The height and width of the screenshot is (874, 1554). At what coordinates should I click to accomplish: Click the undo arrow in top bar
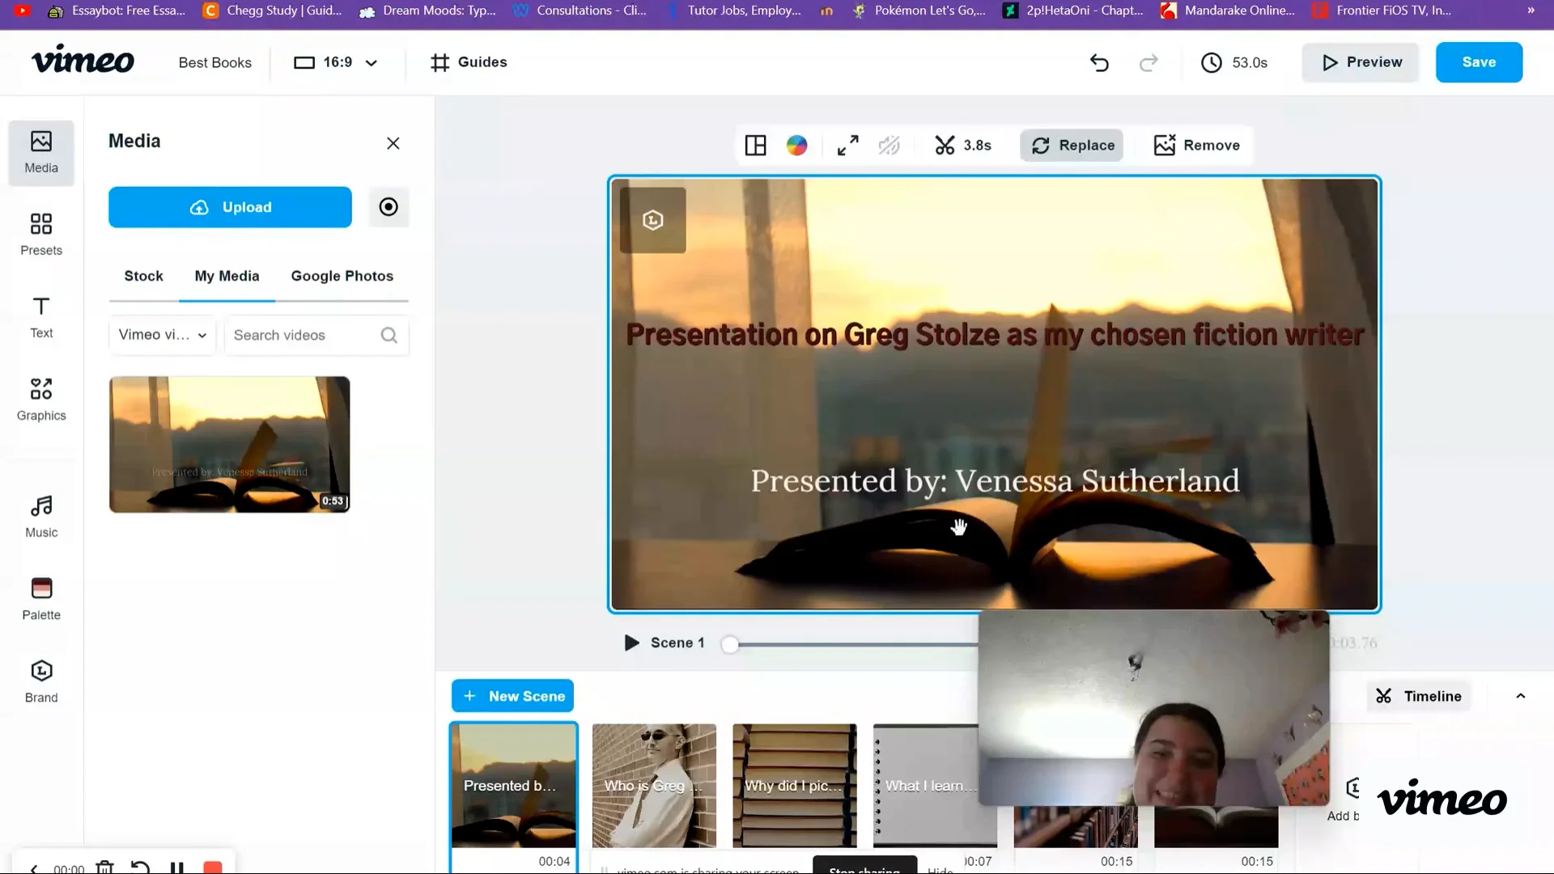click(1099, 62)
